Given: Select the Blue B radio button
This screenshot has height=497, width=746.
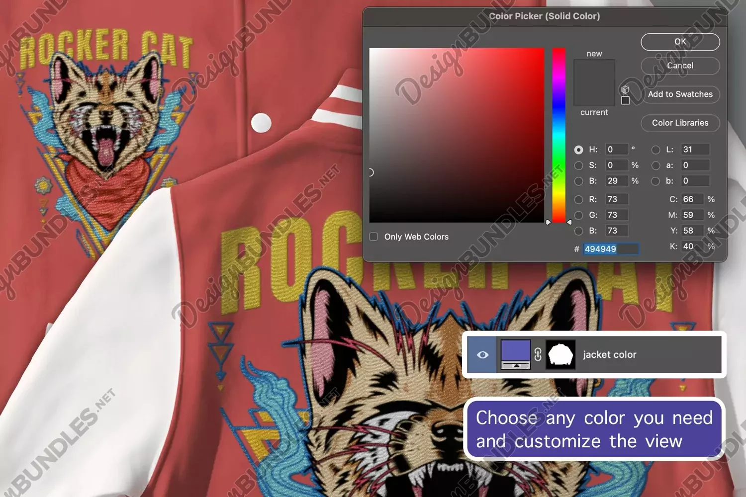Looking at the screenshot, I should 578,231.
